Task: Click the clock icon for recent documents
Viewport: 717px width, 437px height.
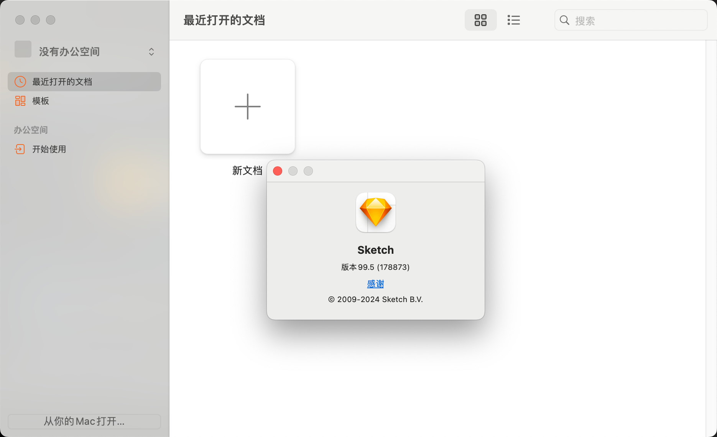Action: [x=20, y=82]
